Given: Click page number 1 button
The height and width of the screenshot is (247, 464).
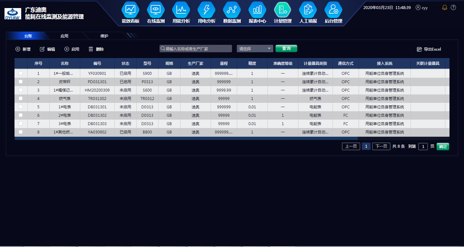Looking at the screenshot, I should tap(366, 146).
